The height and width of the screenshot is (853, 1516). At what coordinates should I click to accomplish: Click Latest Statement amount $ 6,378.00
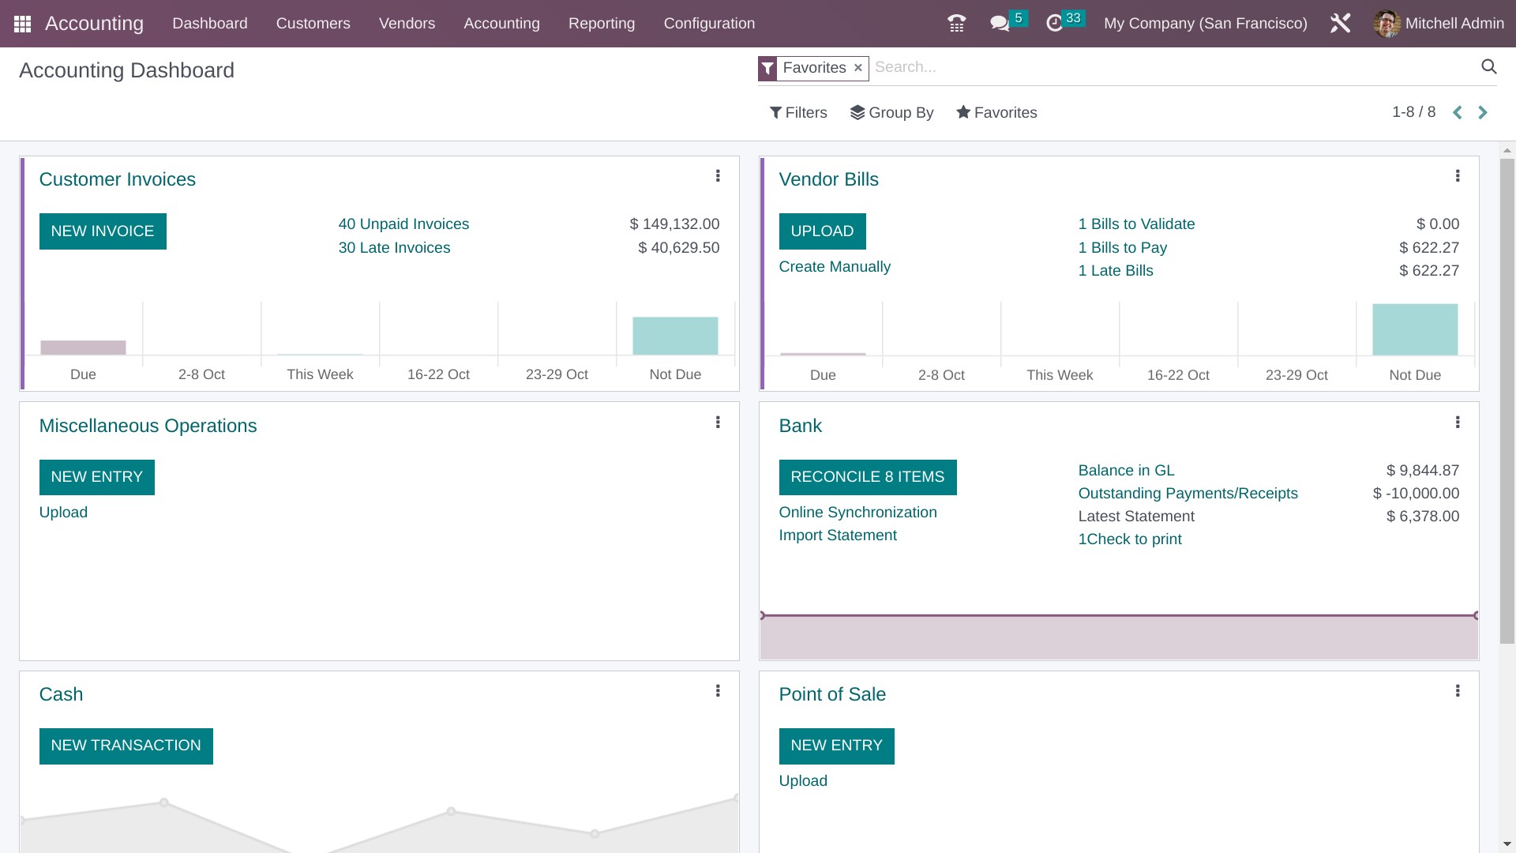pyautogui.click(x=1423, y=517)
